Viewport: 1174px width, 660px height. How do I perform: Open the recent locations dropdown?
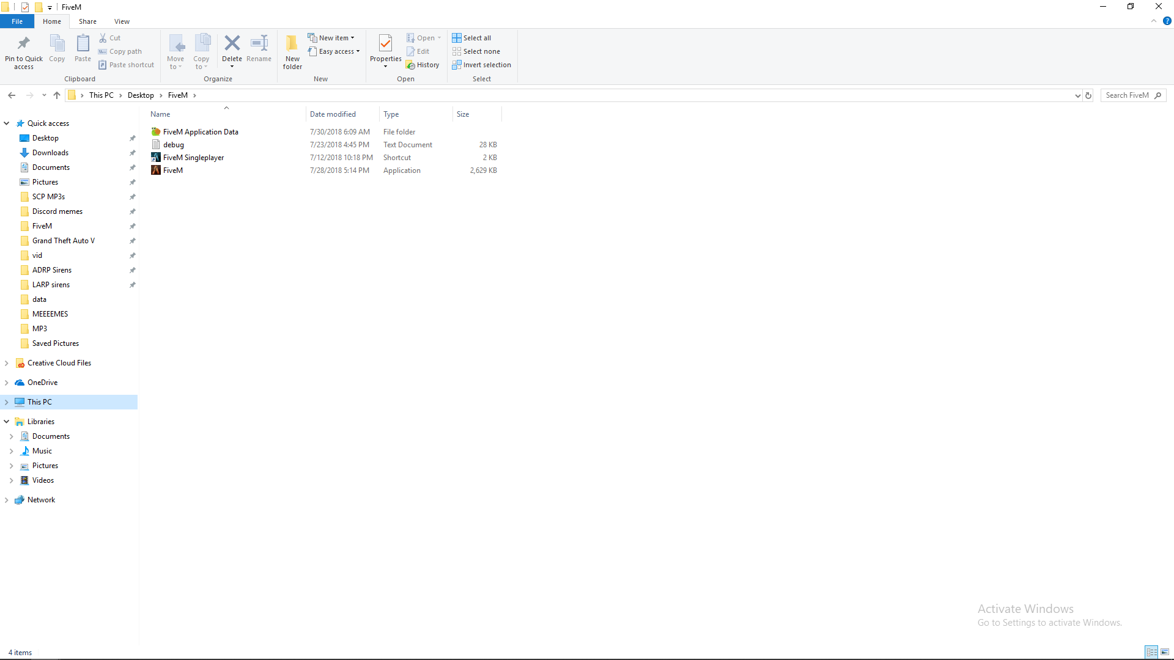pos(44,95)
